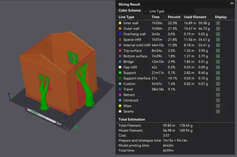Click the Bottom surface color swatch

point(120,56)
